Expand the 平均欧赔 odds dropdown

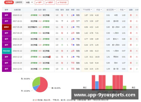click(x=87, y=10)
